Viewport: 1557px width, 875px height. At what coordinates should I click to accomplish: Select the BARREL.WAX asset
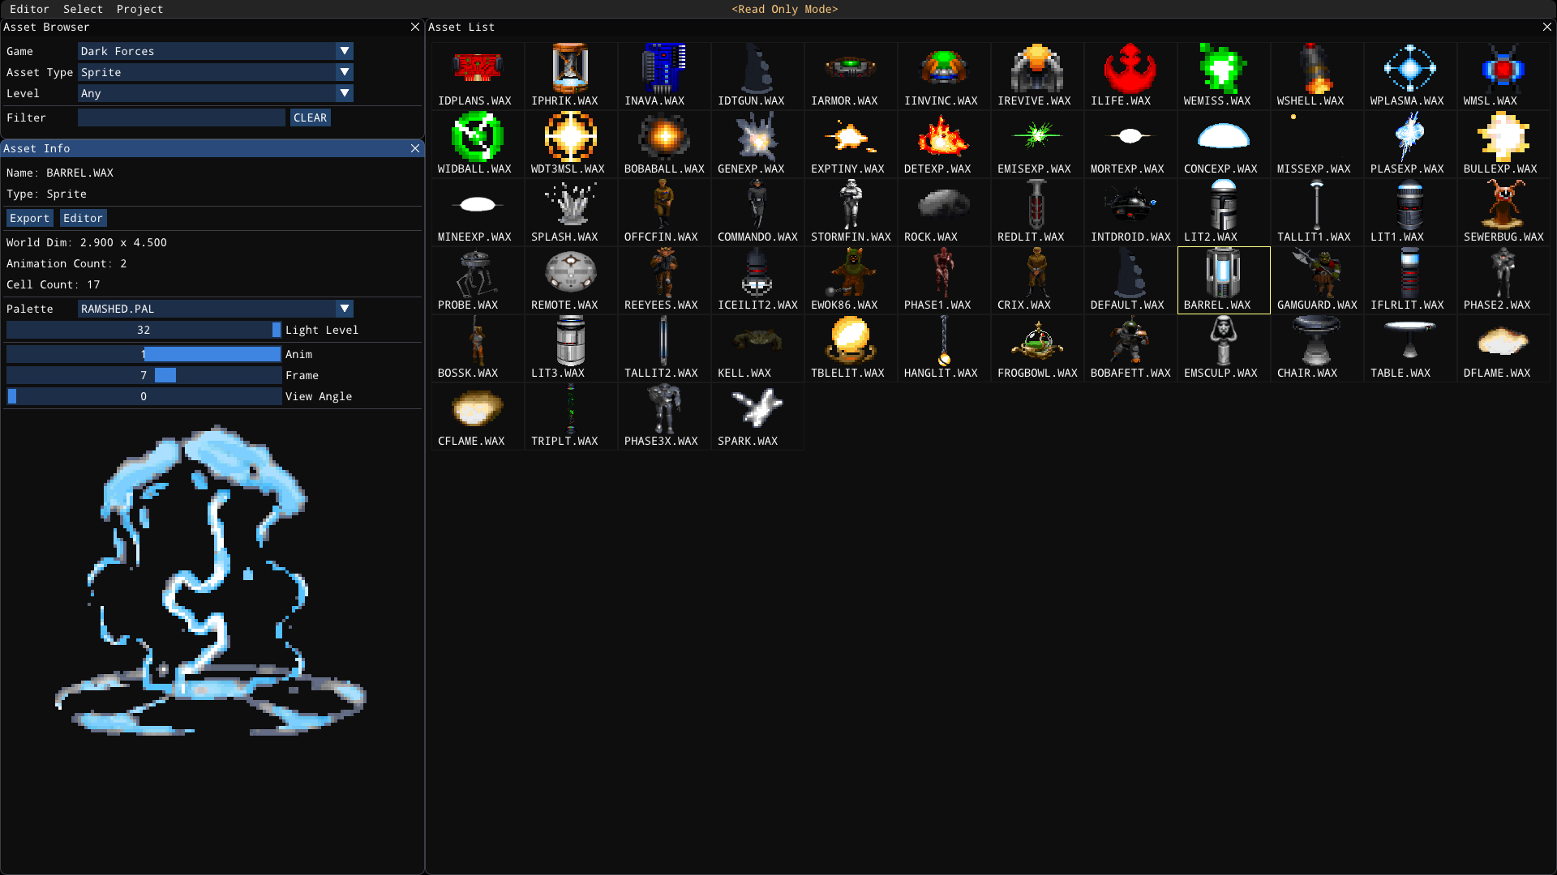(x=1224, y=280)
